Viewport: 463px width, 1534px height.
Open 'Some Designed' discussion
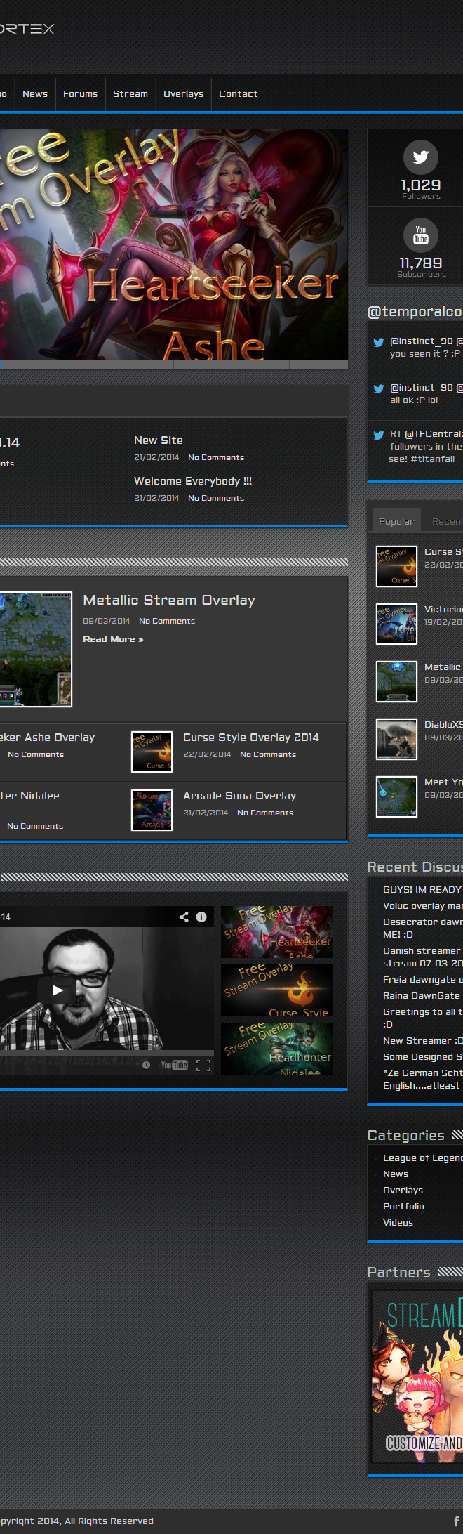(x=423, y=1057)
